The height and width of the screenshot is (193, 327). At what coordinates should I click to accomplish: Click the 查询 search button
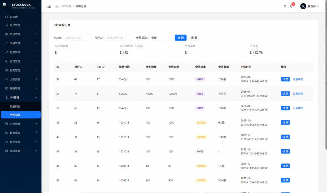(180, 38)
